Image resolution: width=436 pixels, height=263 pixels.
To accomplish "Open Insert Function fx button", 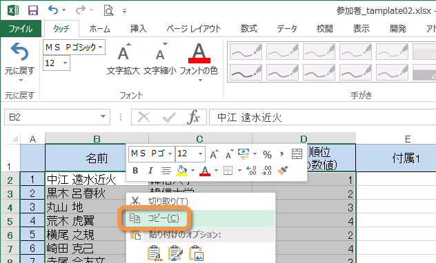I will coord(194,117).
